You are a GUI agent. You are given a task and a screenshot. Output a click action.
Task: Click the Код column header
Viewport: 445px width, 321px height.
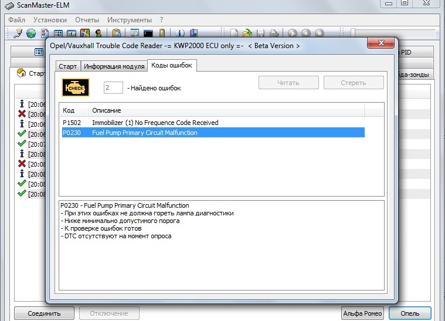pyautogui.click(x=74, y=110)
